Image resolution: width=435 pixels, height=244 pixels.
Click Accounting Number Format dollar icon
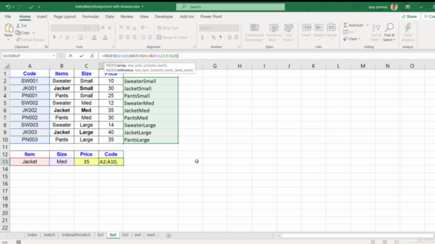[x=203, y=37]
